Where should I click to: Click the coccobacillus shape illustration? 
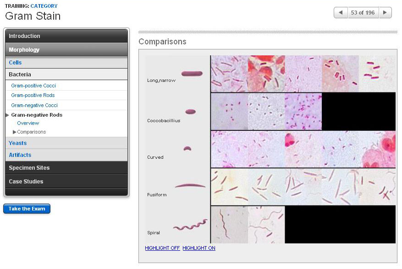click(x=190, y=111)
